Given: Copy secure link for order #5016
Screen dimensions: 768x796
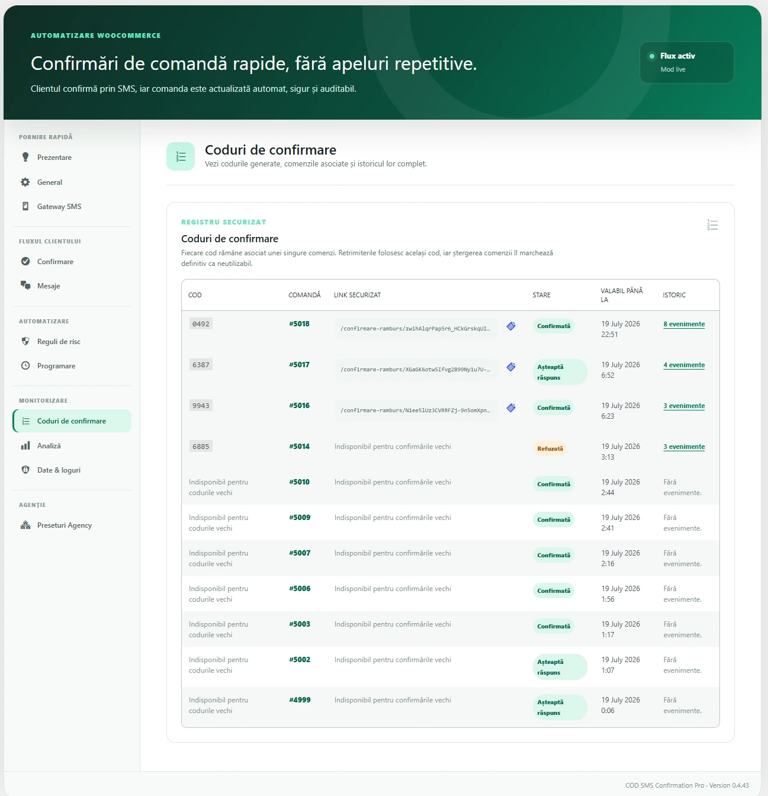Looking at the screenshot, I should coord(511,408).
